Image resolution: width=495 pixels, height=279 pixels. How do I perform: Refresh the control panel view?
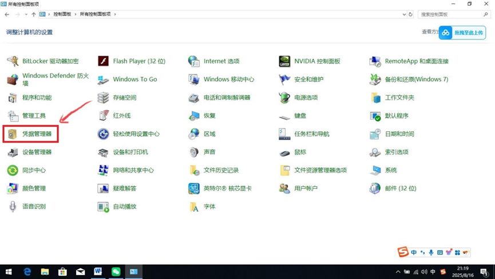point(410,14)
